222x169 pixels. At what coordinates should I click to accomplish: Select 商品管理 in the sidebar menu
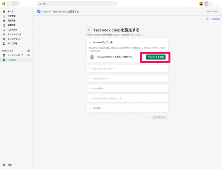(x=11, y=21)
